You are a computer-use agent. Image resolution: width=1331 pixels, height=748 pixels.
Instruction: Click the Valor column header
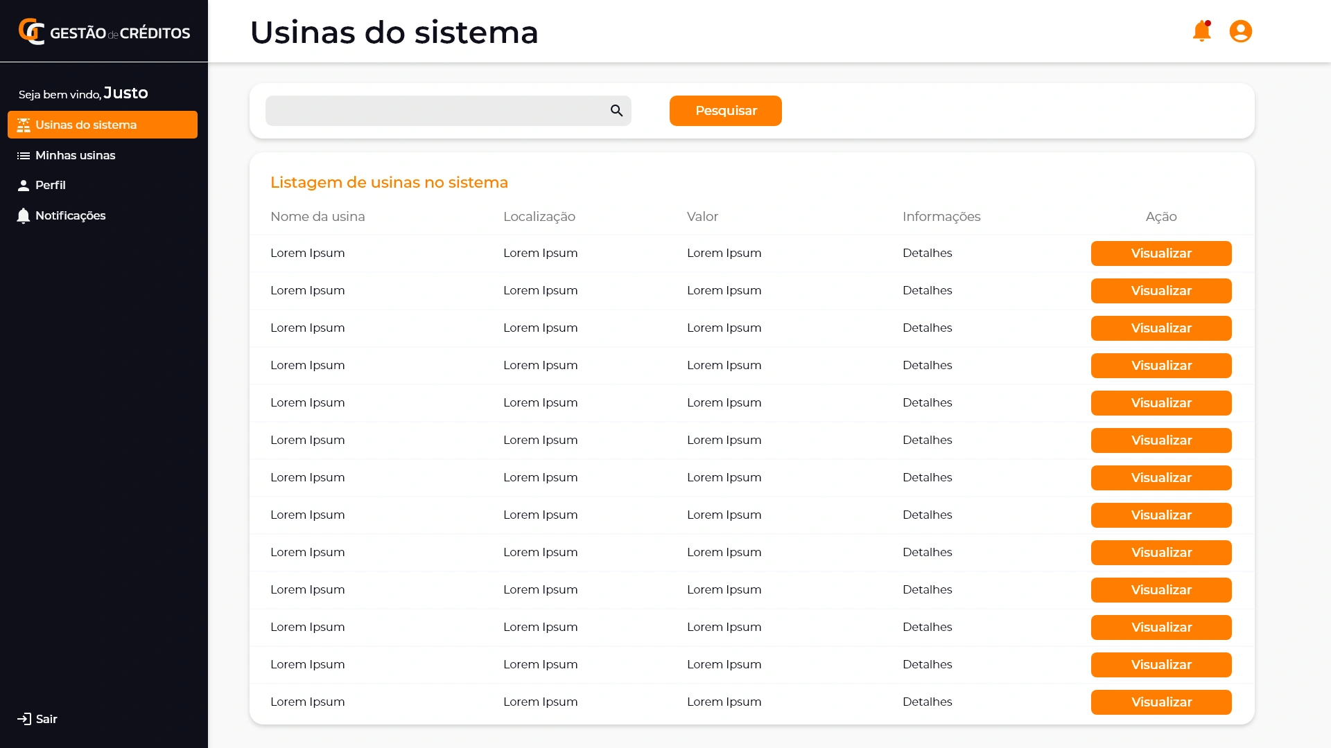coord(702,216)
